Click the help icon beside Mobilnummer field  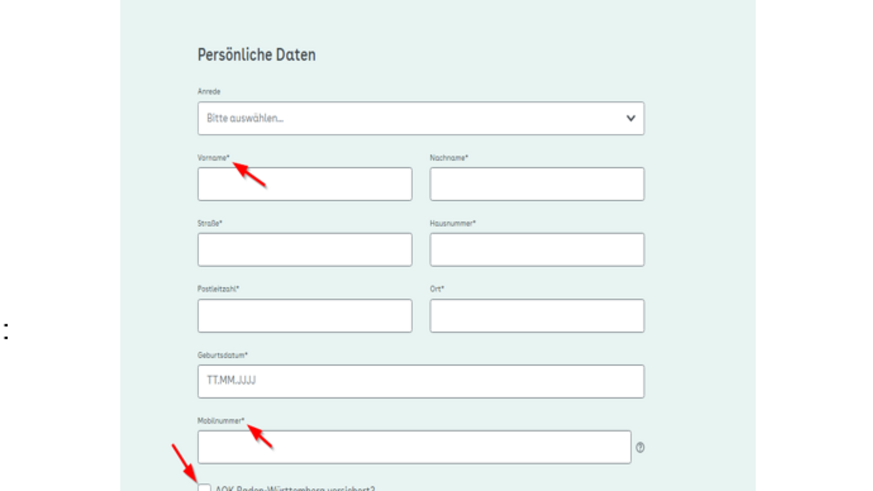640,447
